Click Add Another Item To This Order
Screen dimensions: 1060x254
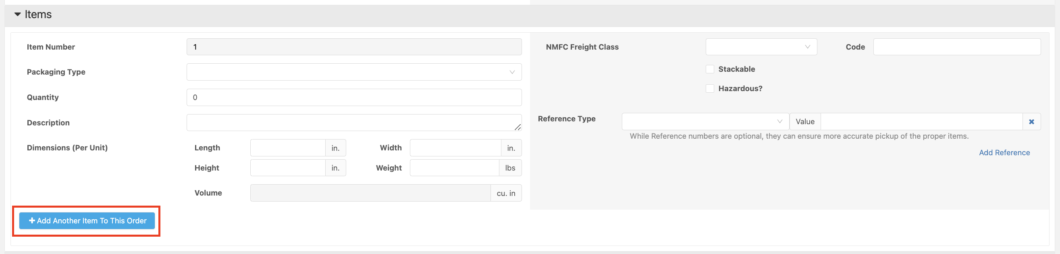pos(87,221)
